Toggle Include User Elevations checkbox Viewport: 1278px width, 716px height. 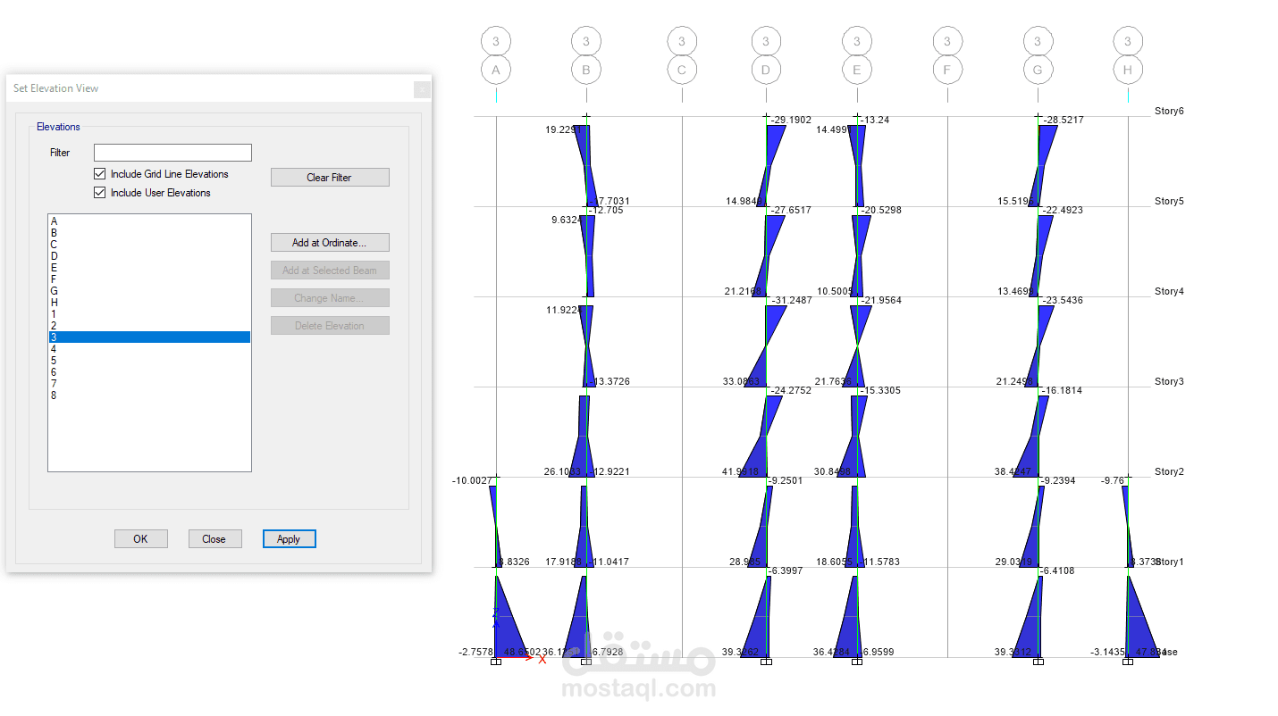tap(99, 193)
